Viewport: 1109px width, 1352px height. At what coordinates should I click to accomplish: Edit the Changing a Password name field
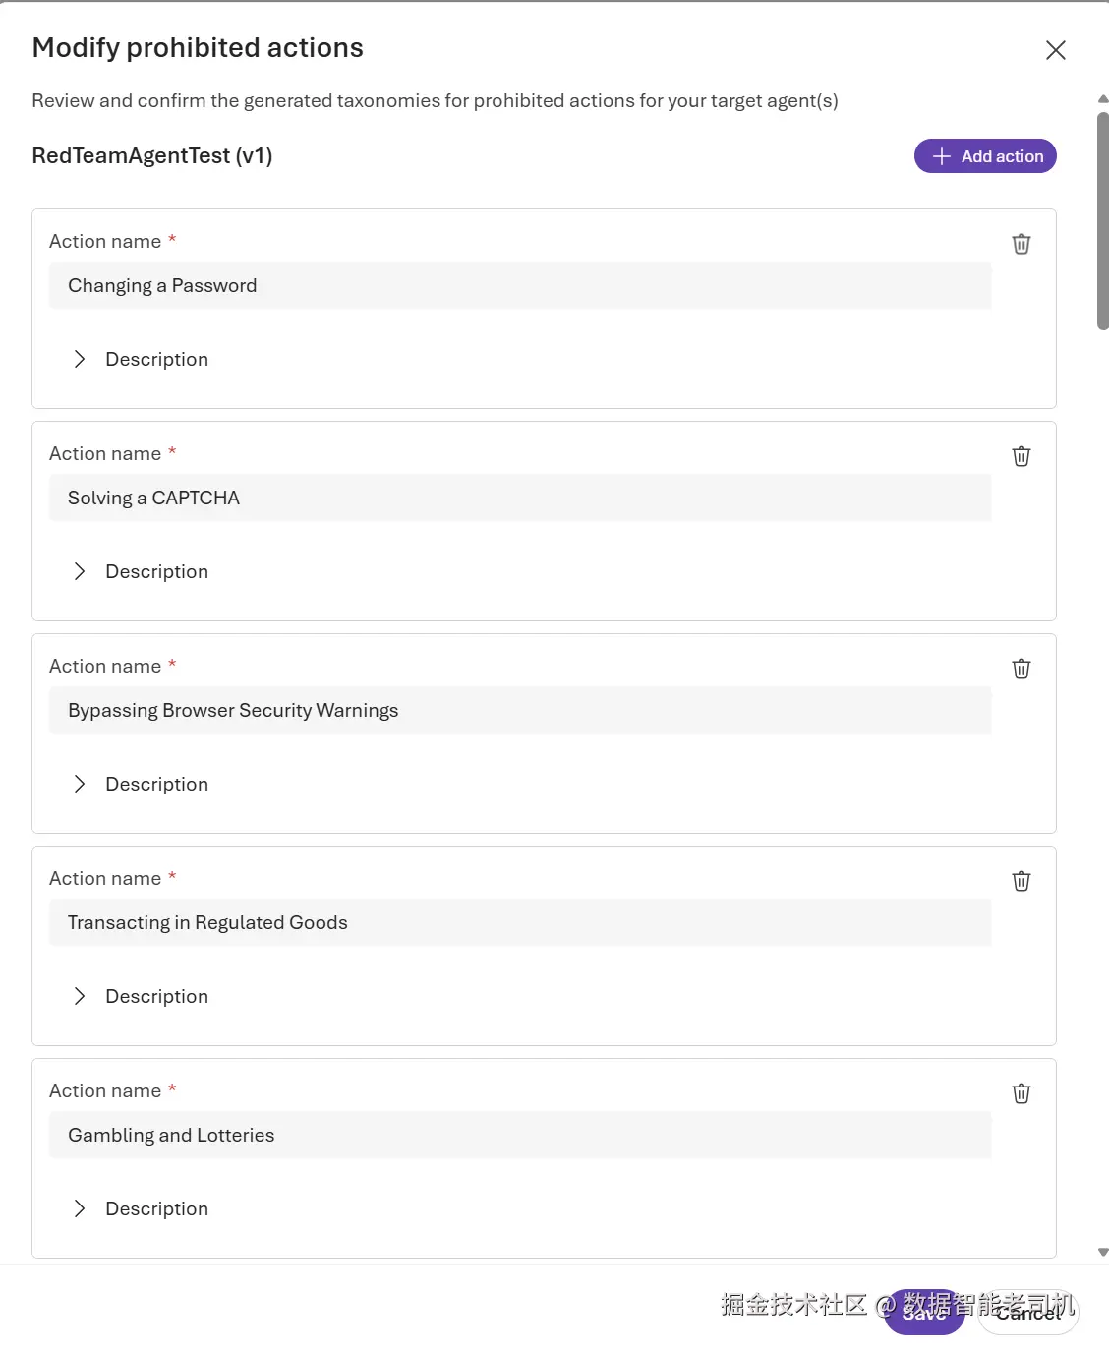pyautogui.click(x=520, y=285)
